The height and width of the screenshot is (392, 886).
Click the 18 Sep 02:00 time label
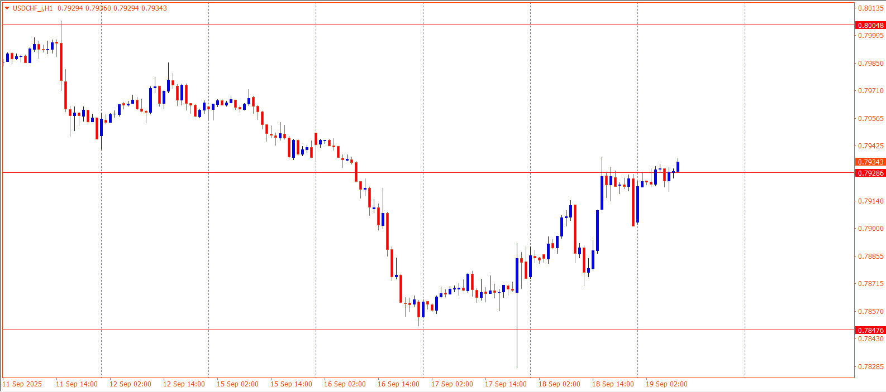559,384
